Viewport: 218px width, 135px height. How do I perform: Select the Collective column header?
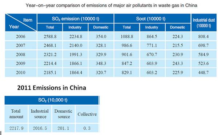coord(87,114)
